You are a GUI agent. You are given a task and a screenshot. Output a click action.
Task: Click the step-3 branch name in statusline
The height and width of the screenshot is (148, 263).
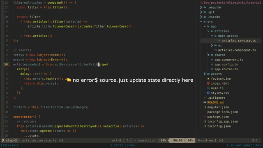(x=12, y=141)
